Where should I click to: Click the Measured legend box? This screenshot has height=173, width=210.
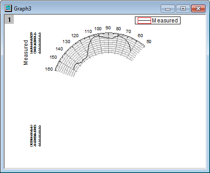click(157, 21)
